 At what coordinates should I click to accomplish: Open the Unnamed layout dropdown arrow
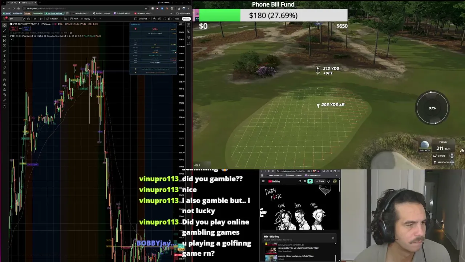[x=149, y=19]
